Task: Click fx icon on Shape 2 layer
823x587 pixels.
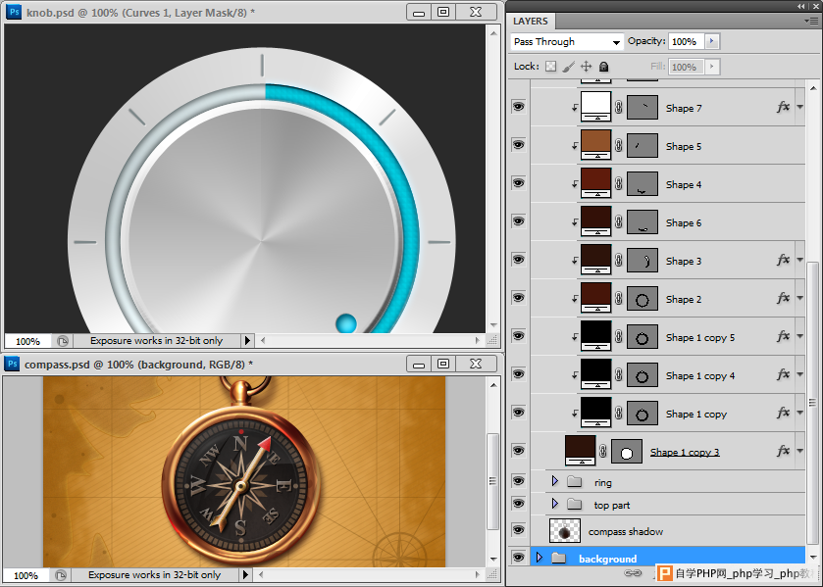Action: (783, 298)
